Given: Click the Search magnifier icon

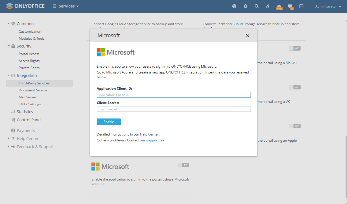Looking at the screenshot, I should point(257,6).
